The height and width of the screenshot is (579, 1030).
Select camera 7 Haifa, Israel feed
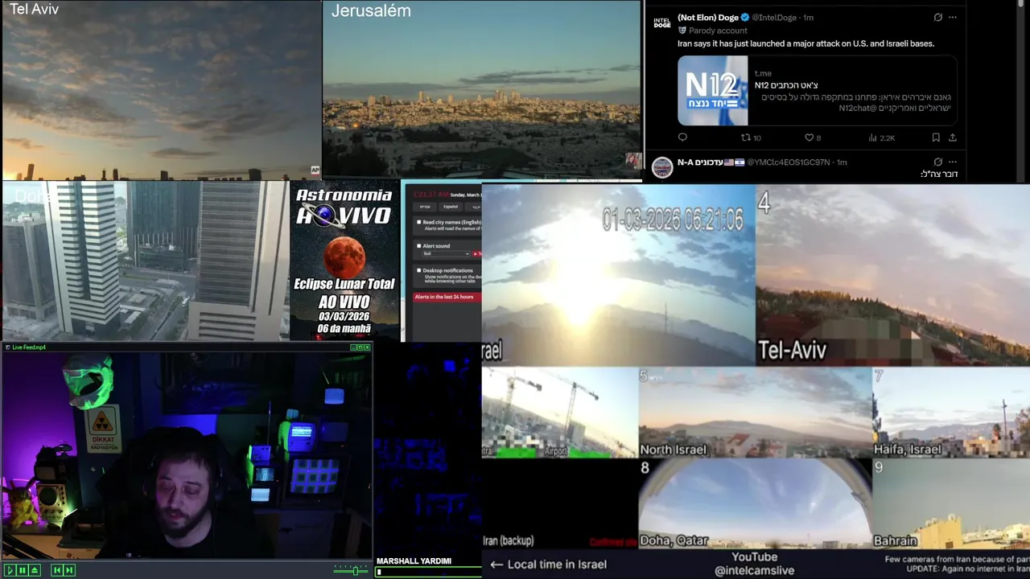pyautogui.click(x=951, y=413)
